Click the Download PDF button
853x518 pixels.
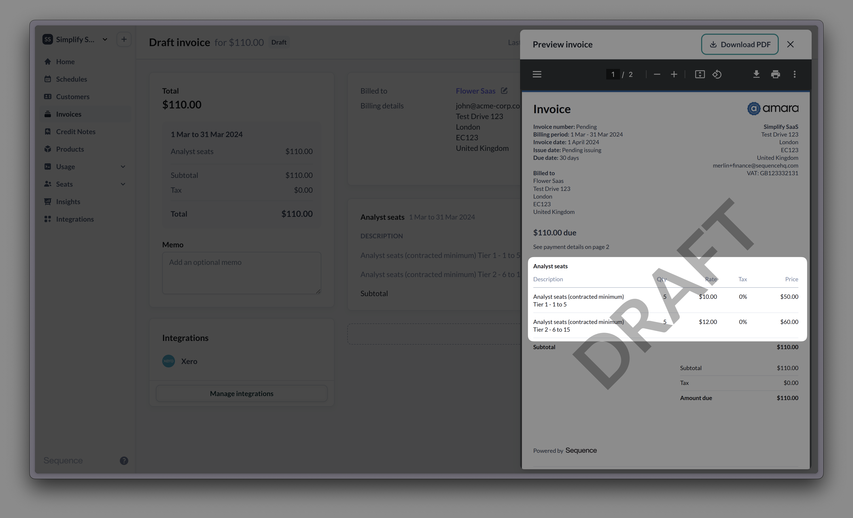740,44
